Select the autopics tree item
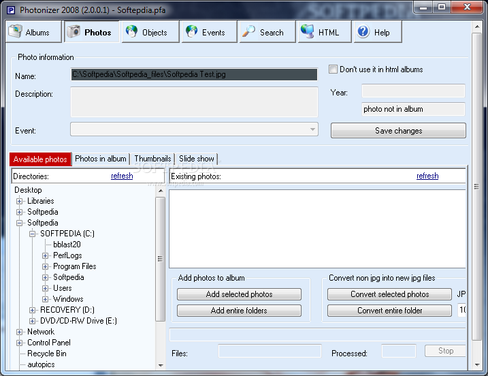The image size is (488, 376). [x=41, y=364]
